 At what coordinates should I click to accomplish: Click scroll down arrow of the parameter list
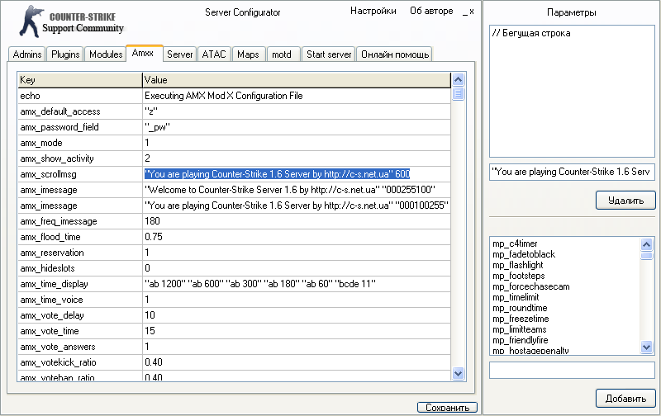(647, 347)
